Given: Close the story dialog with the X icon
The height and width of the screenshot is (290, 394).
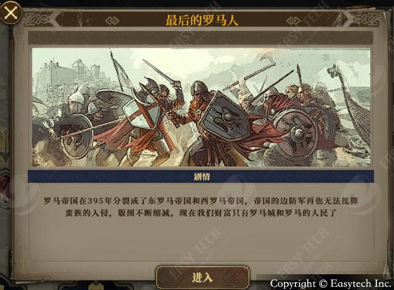Looking at the screenshot, I should point(10,12).
